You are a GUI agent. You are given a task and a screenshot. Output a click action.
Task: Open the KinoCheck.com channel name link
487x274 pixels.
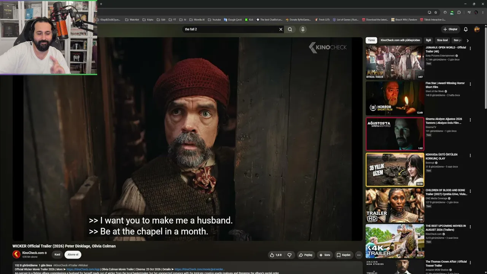click(33, 253)
